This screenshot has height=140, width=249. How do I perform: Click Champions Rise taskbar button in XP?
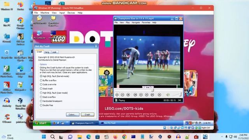84,123
